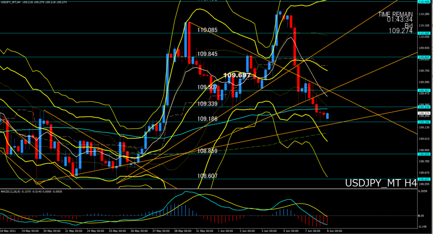The width and height of the screenshot is (433, 234).
Task: Click the 109.590 price axis tick
Action: point(424,82)
